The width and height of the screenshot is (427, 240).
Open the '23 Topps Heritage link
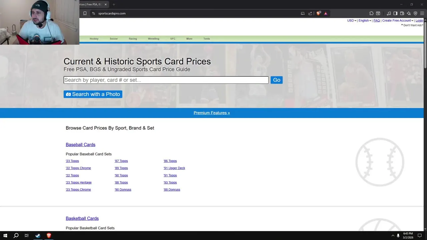pos(79,182)
